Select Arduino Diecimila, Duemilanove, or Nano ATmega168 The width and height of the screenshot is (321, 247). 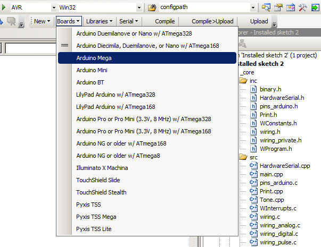pos(147,46)
